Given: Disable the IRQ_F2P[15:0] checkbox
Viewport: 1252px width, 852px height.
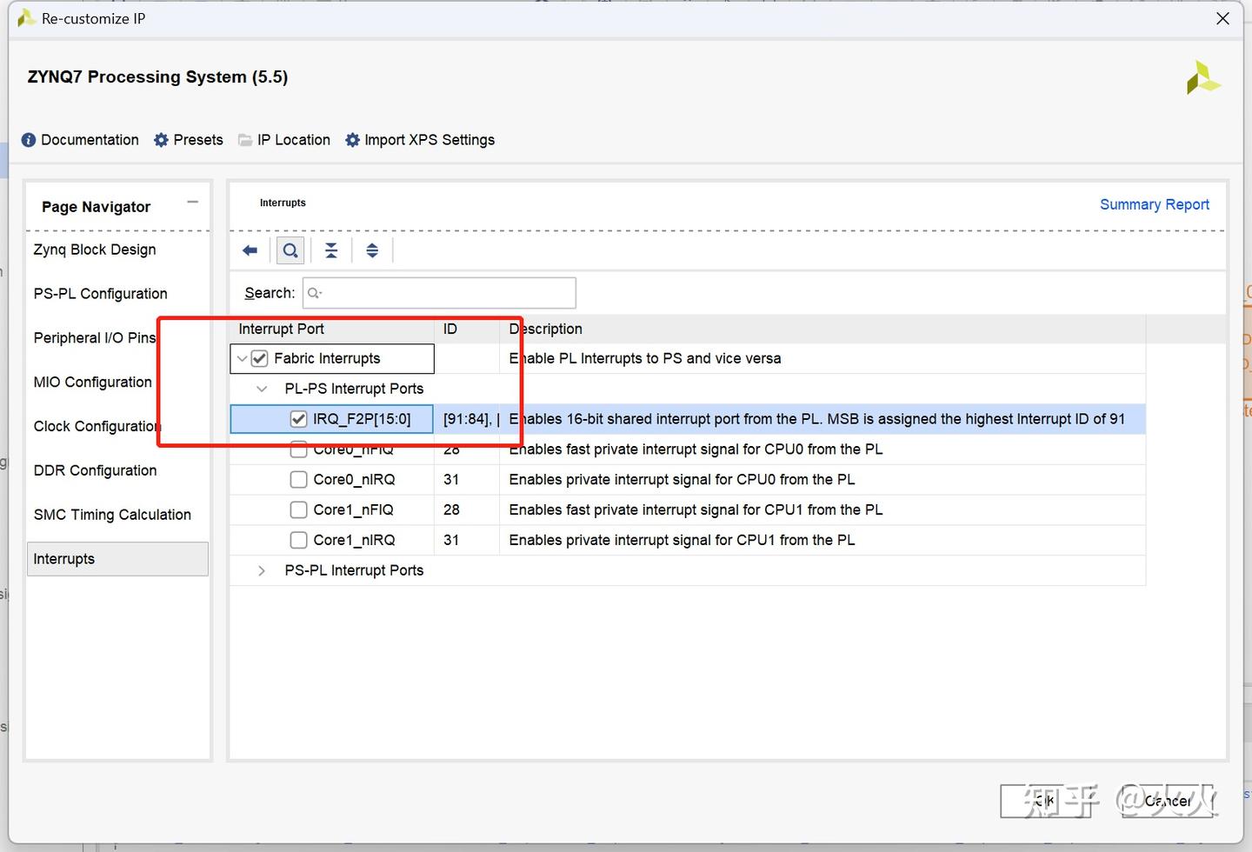Looking at the screenshot, I should pyautogui.click(x=298, y=419).
